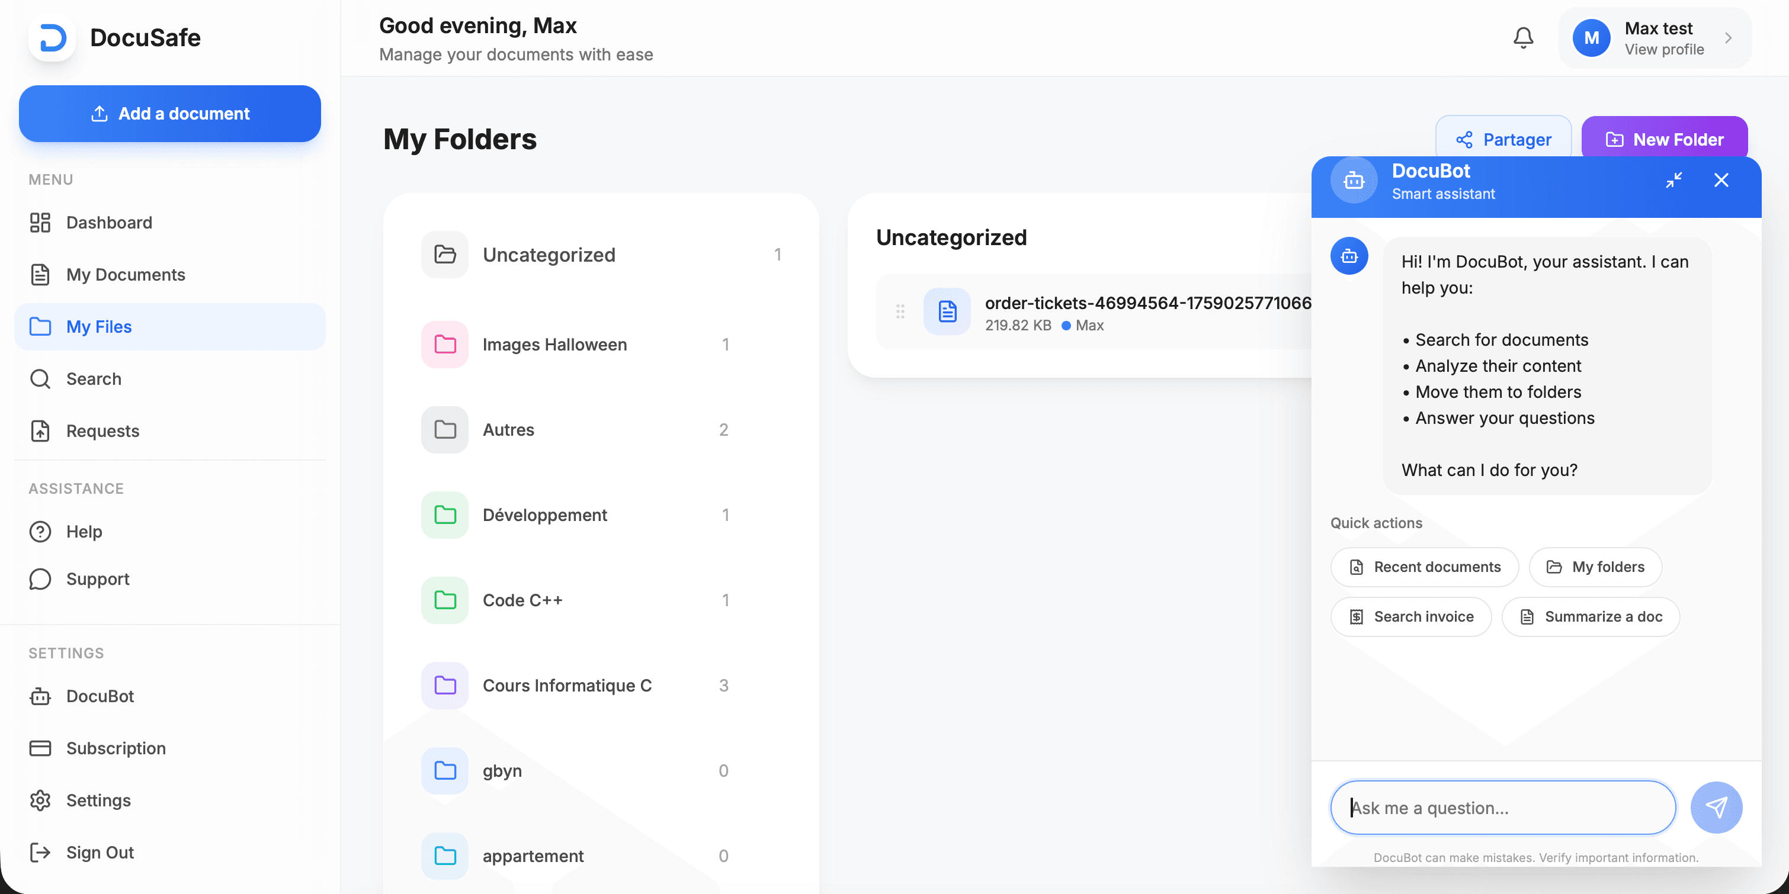Click the New Folder button

coord(1664,140)
